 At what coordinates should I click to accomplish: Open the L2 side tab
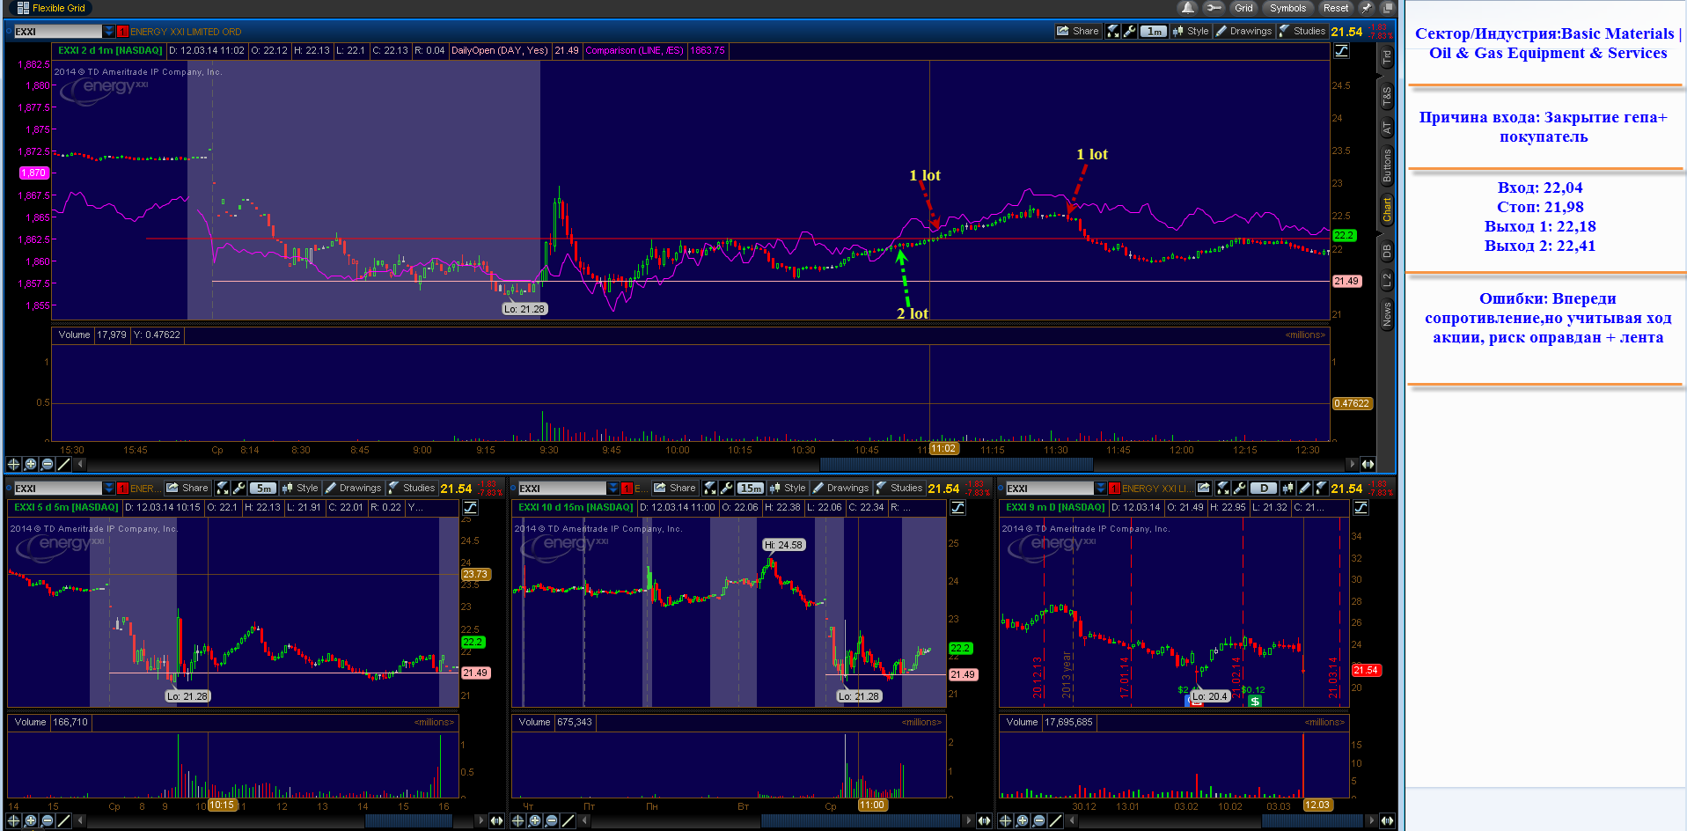(1387, 281)
